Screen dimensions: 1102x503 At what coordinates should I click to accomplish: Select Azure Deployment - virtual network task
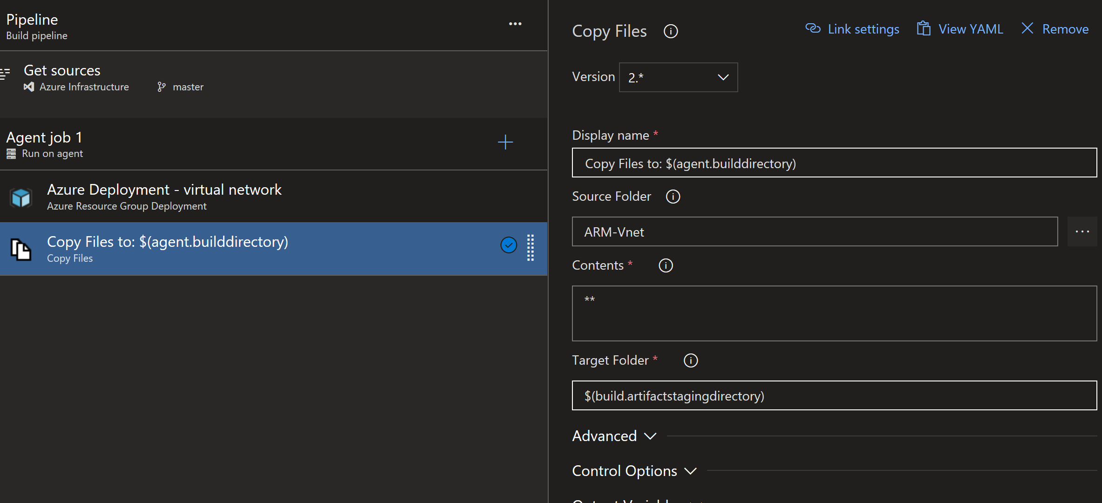(x=273, y=197)
